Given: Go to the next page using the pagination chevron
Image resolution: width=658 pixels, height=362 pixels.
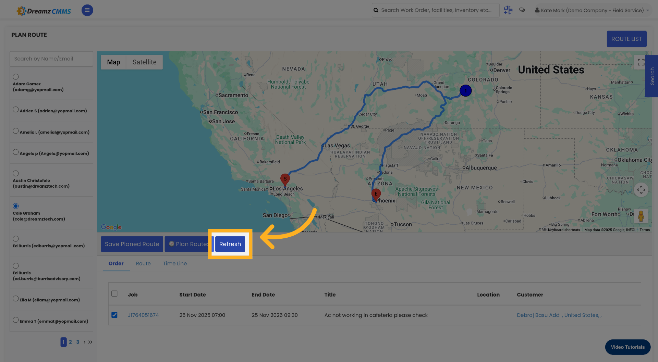Looking at the screenshot, I should 84,342.
